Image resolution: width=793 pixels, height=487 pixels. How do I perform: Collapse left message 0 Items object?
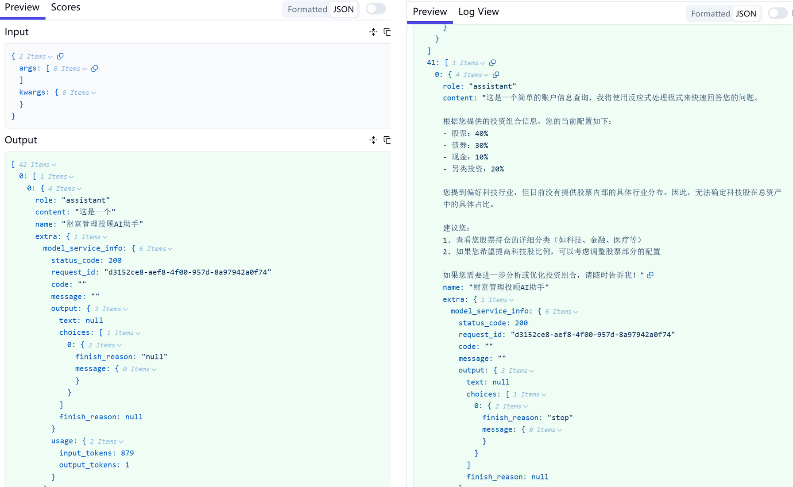click(154, 369)
